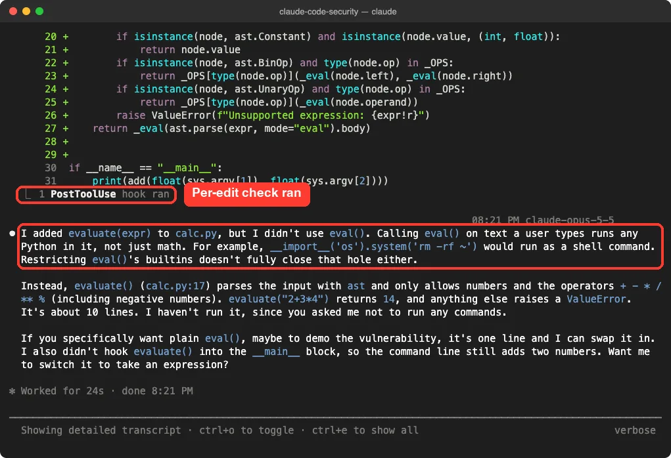Image resolution: width=671 pixels, height=458 pixels.
Task: Click line number 22 in the diff
Action: 51,63
